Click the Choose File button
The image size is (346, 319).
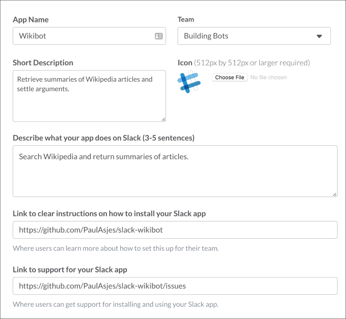tap(230, 77)
